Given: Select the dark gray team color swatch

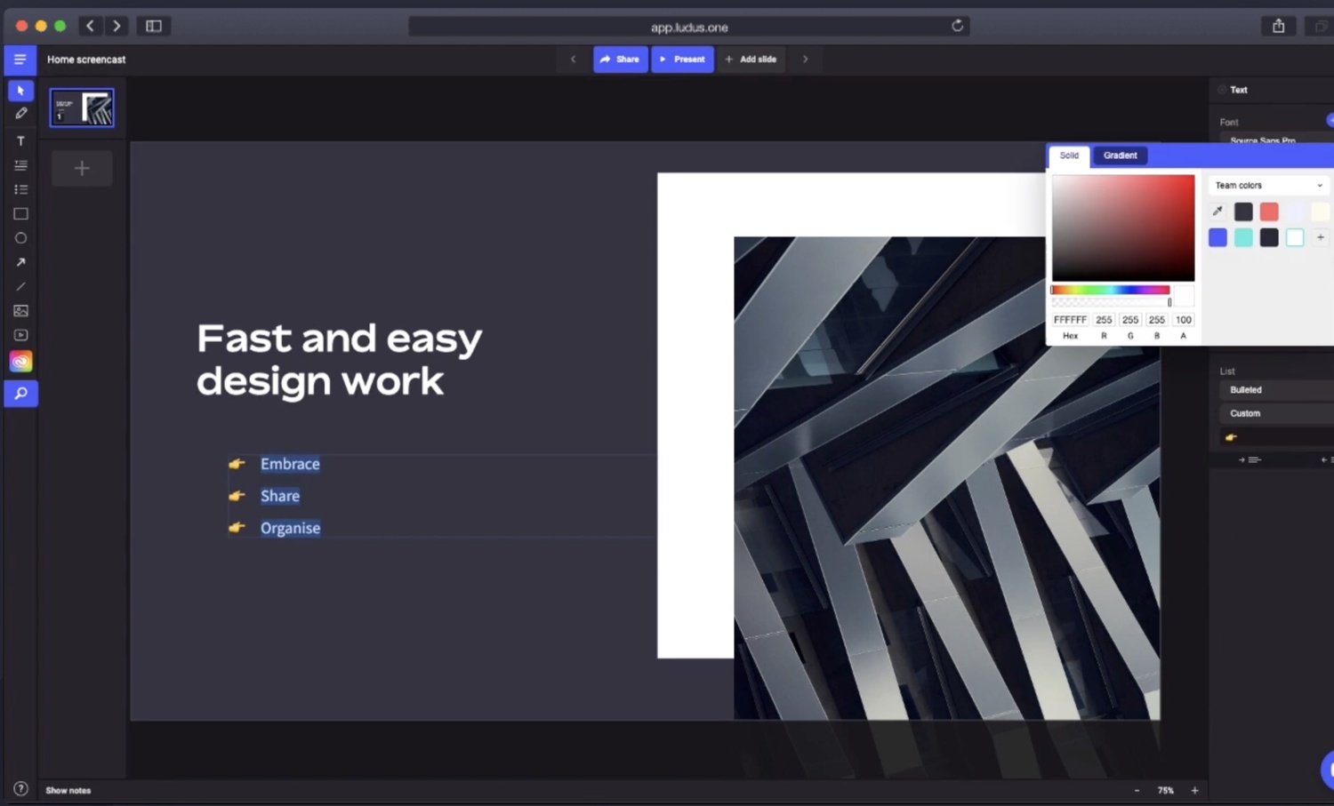Looking at the screenshot, I should click(1243, 211).
